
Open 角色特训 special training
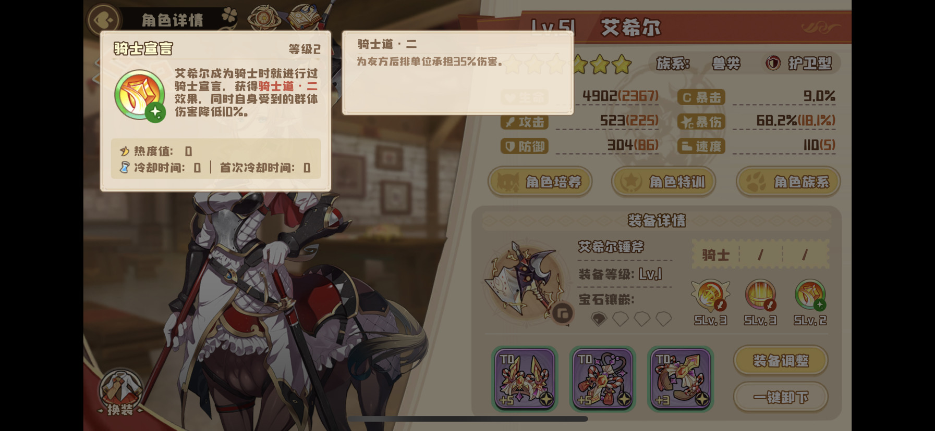[x=663, y=182]
